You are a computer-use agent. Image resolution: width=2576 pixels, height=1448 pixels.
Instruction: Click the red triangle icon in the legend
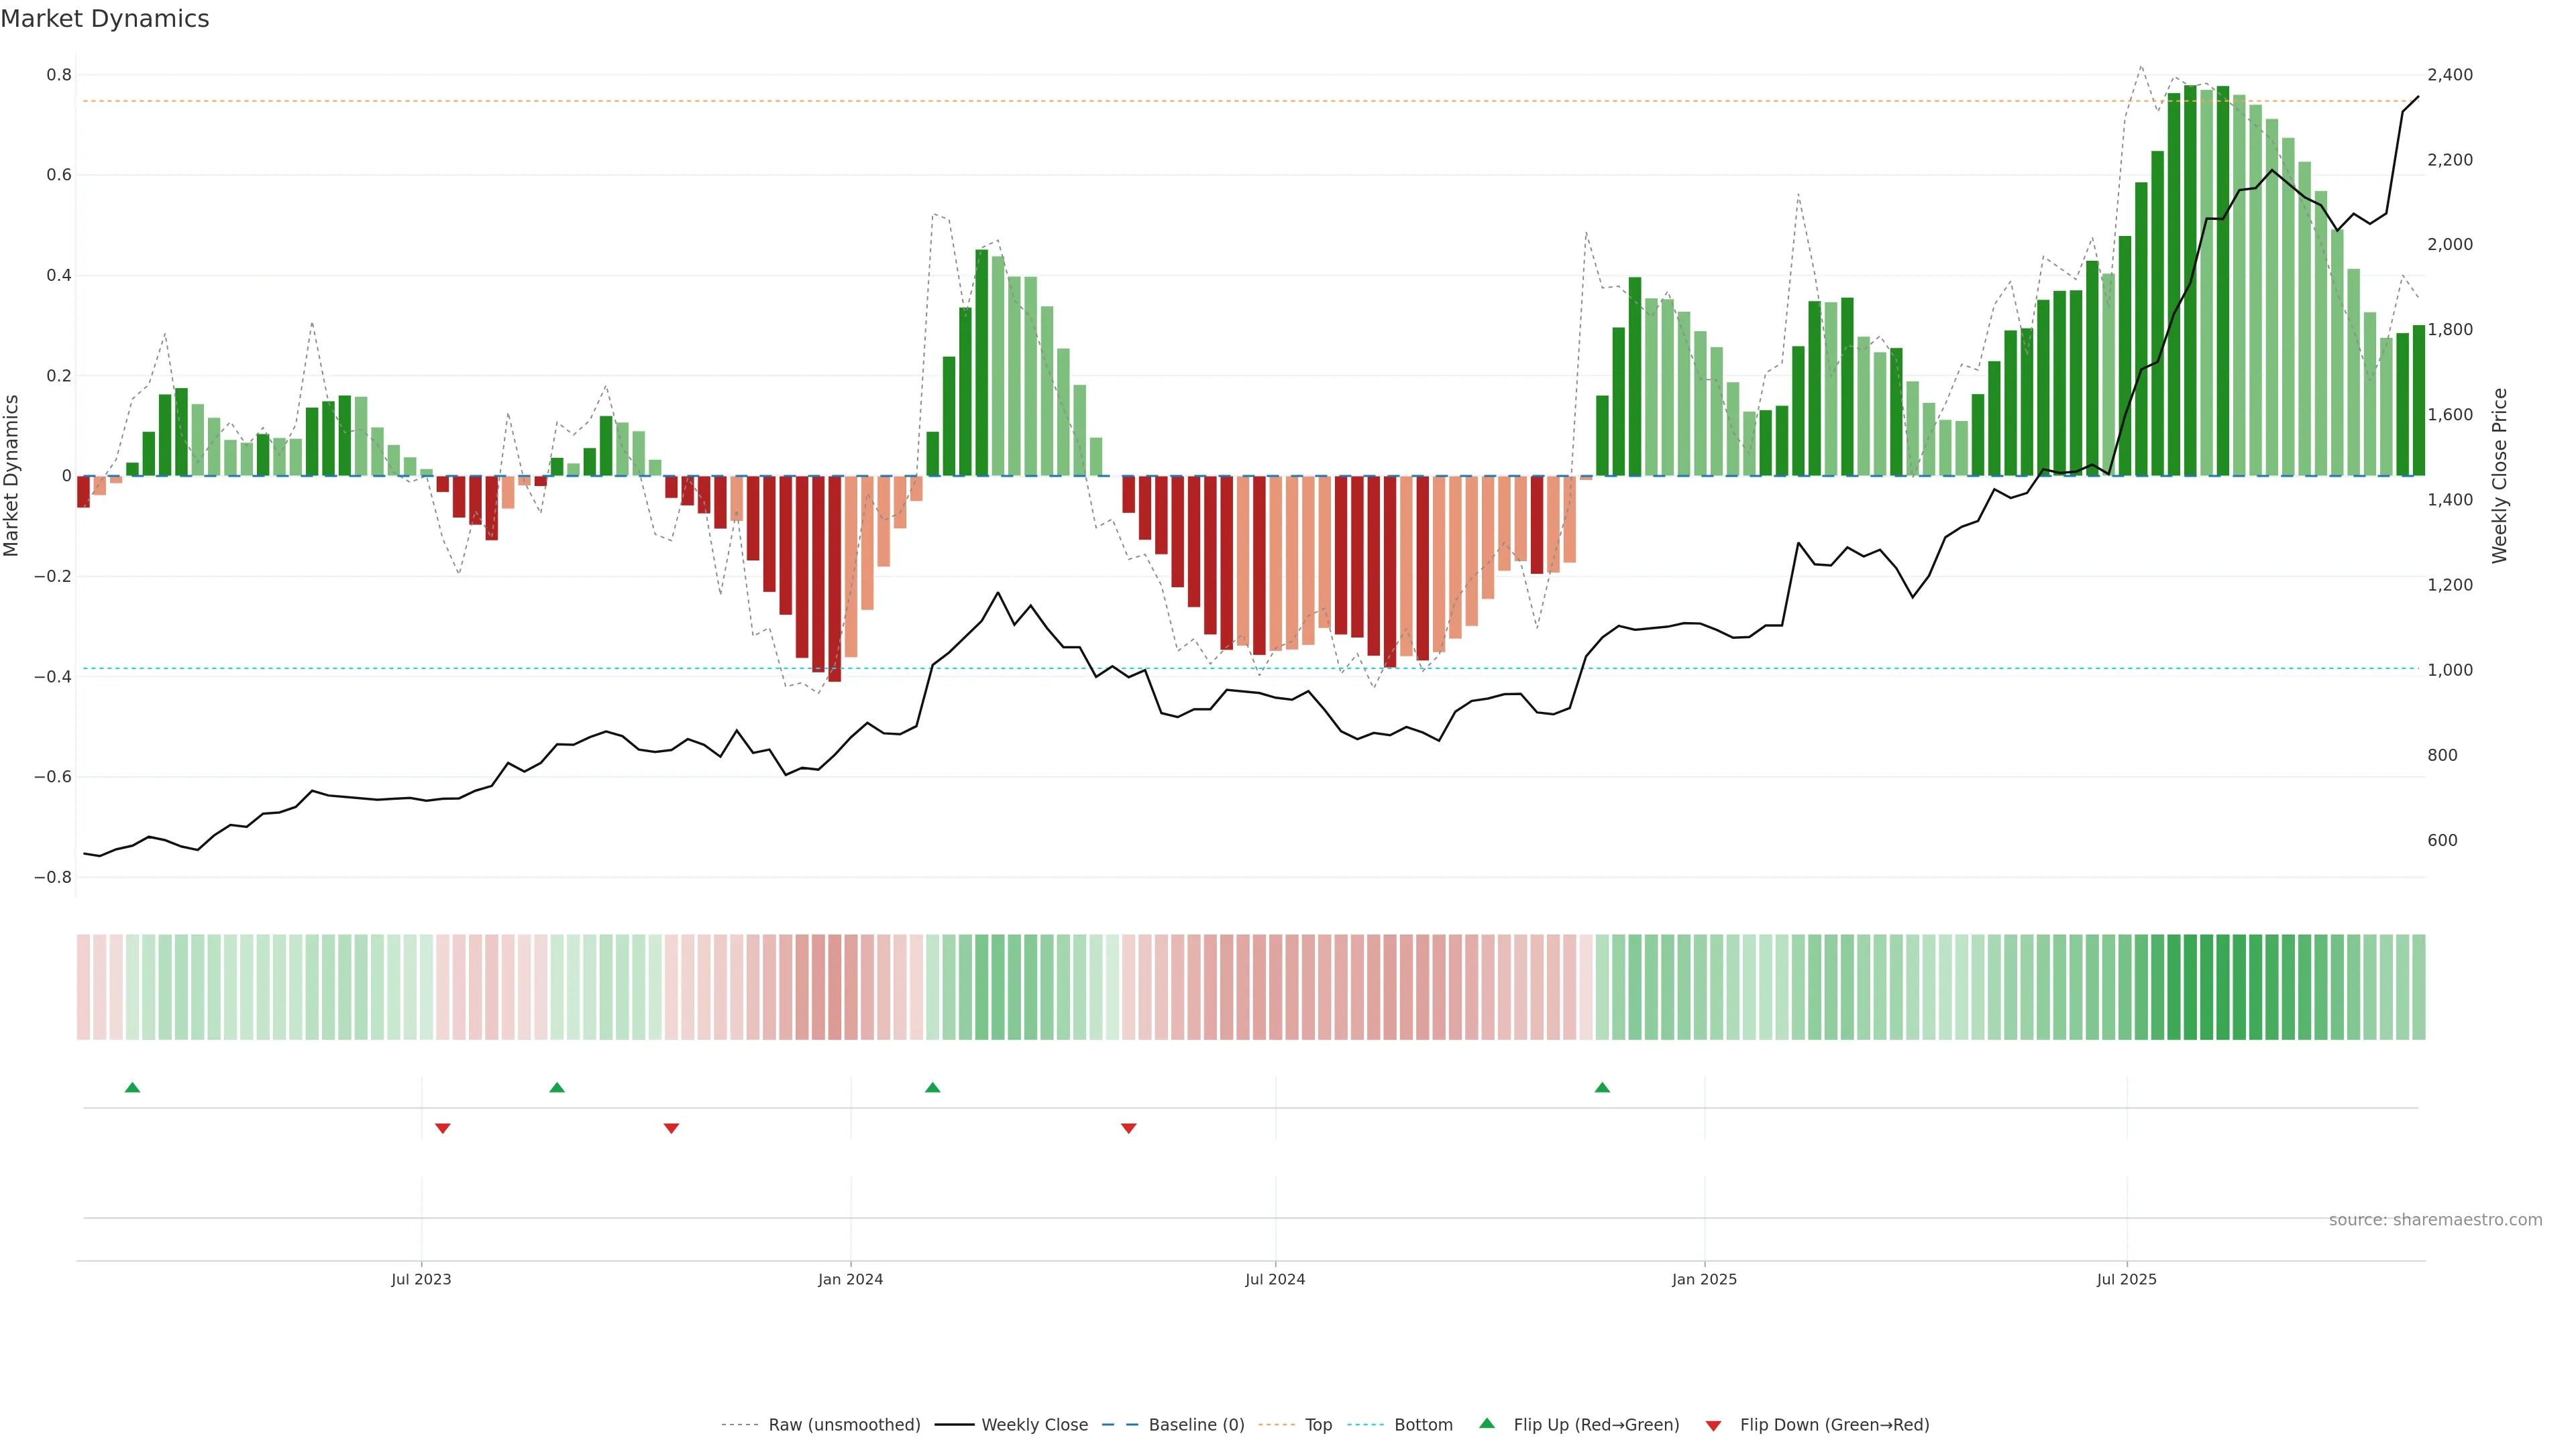[x=1713, y=1426]
